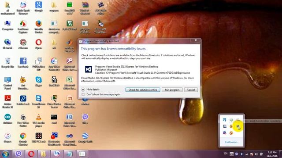Open Electronics Workbench desktop shortcut
This screenshot has width=282, height=158.
point(54,139)
